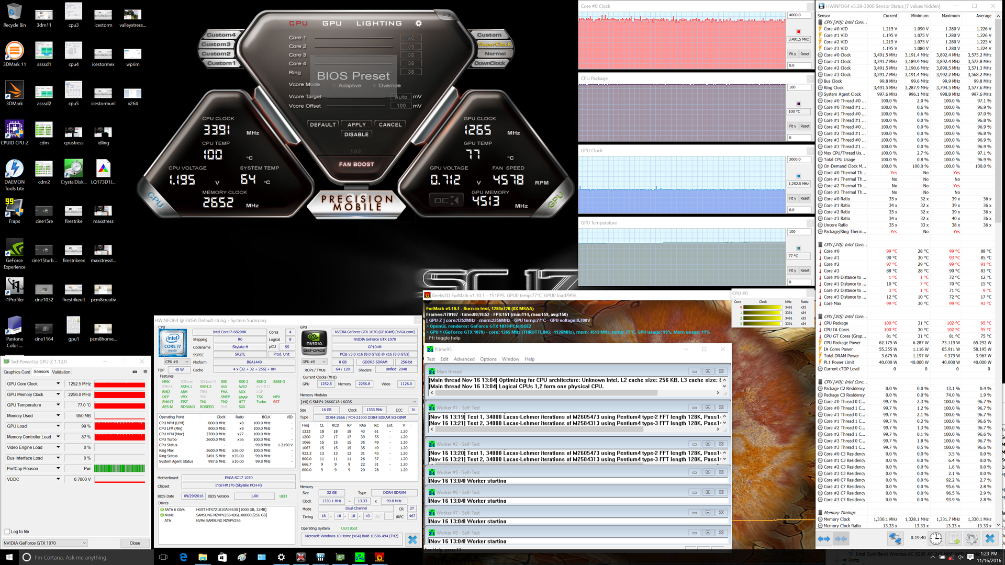Open the HWiNFO sensor settings gear icon
The image size is (1005, 565).
pyautogui.click(x=971, y=538)
